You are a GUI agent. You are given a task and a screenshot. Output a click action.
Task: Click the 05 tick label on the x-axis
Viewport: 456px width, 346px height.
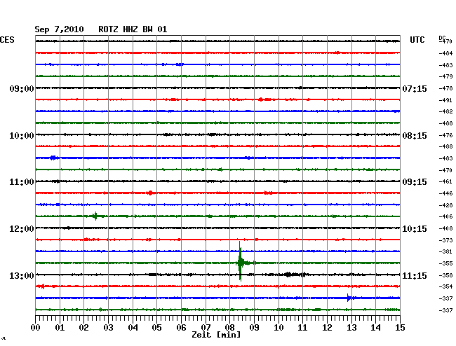156,328
